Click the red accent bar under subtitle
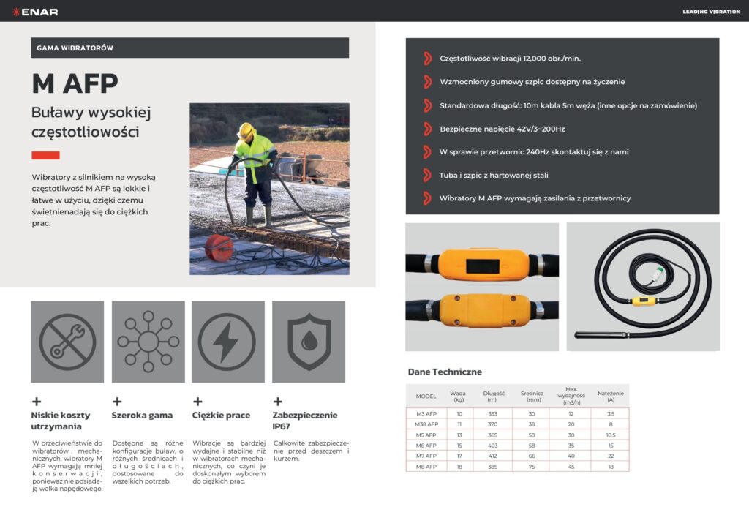 click(x=45, y=155)
